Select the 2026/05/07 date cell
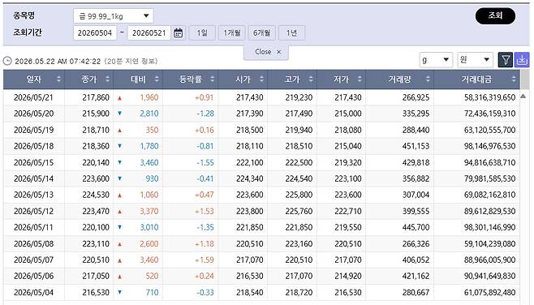This screenshot has height=305, width=534. coord(34,260)
